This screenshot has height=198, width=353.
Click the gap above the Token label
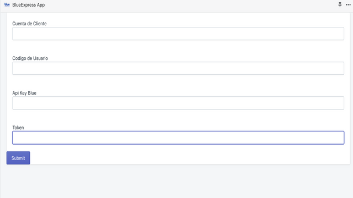[x=178, y=117]
